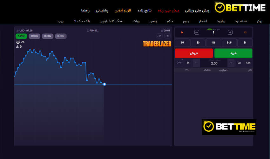The height and width of the screenshot is (159, 270).
Task: Select the $1 quick bet amount
Action: [245, 43]
